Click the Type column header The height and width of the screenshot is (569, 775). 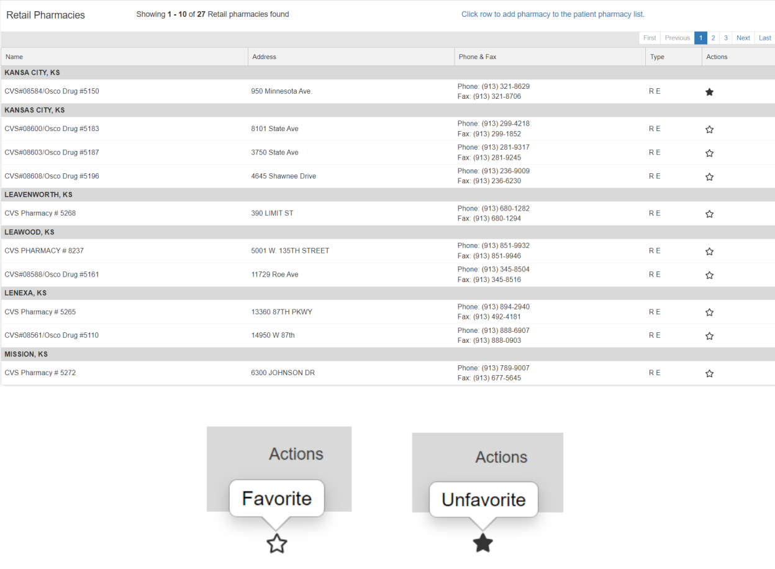tap(674, 57)
